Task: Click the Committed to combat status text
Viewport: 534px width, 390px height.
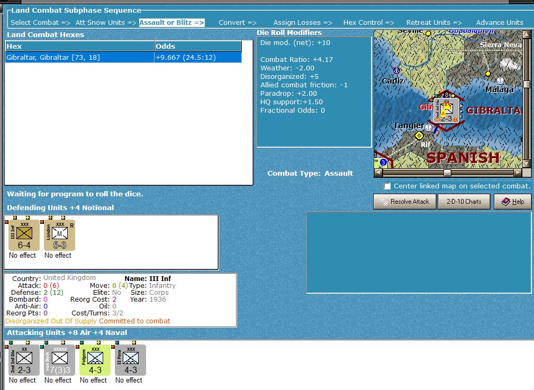Action: pyautogui.click(x=134, y=321)
